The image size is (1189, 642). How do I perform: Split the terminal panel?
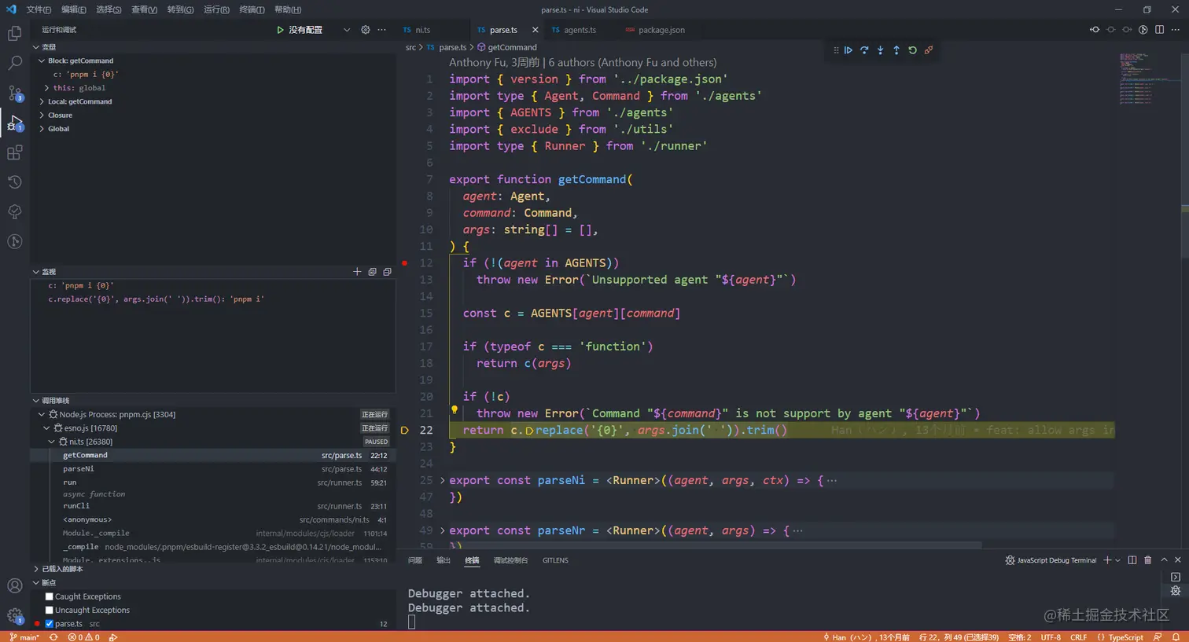(1132, 560)
